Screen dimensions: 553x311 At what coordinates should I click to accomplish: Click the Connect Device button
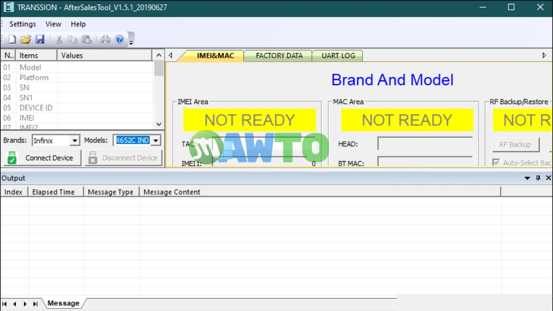42,158
